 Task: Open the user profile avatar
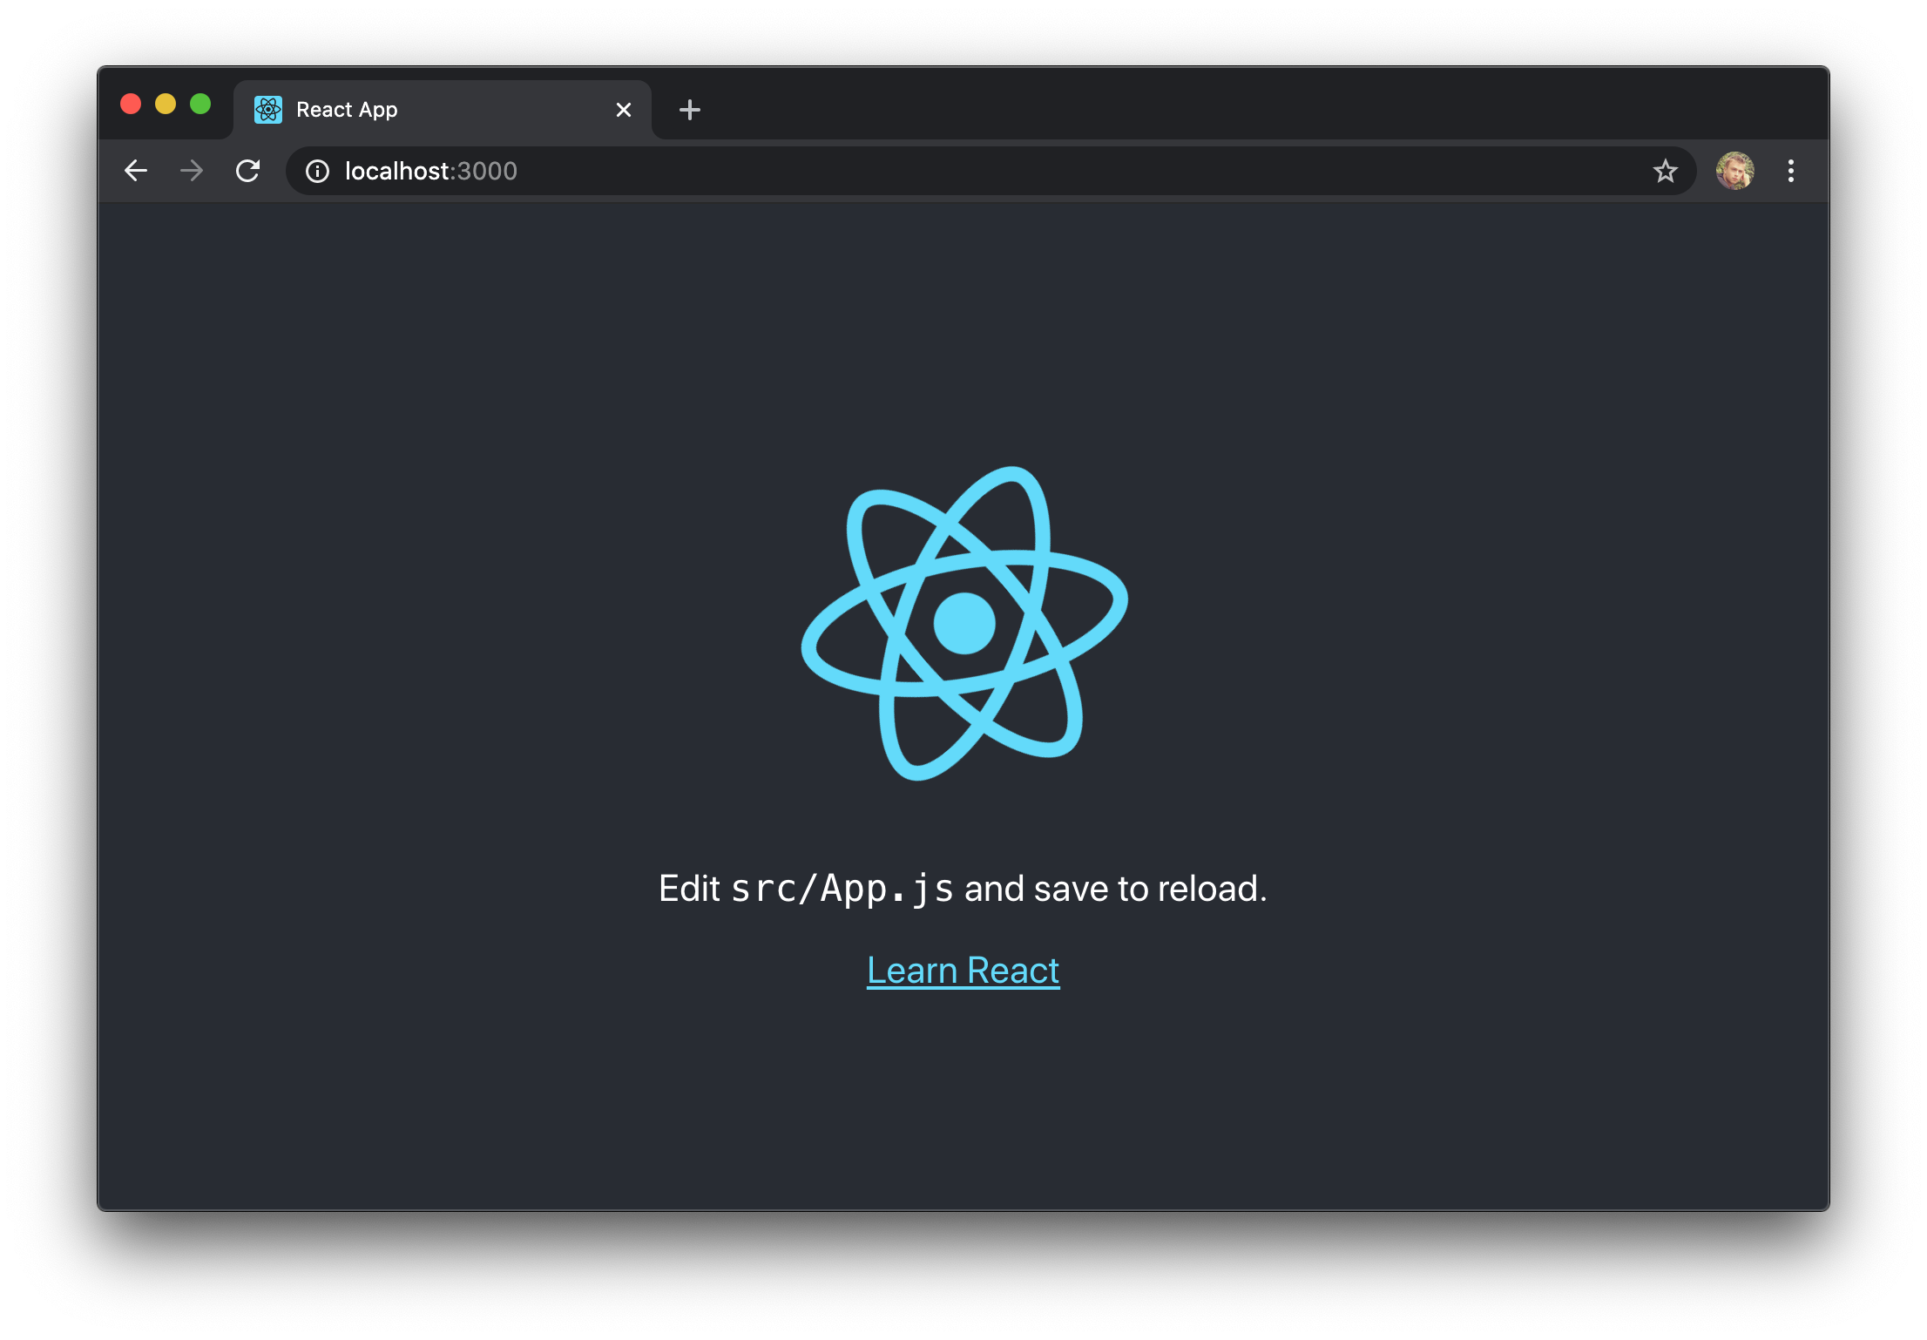coord(1734,171)
